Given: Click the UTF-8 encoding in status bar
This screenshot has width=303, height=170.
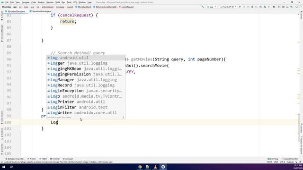Looking at the screenshot, I should tap(282, 162).
